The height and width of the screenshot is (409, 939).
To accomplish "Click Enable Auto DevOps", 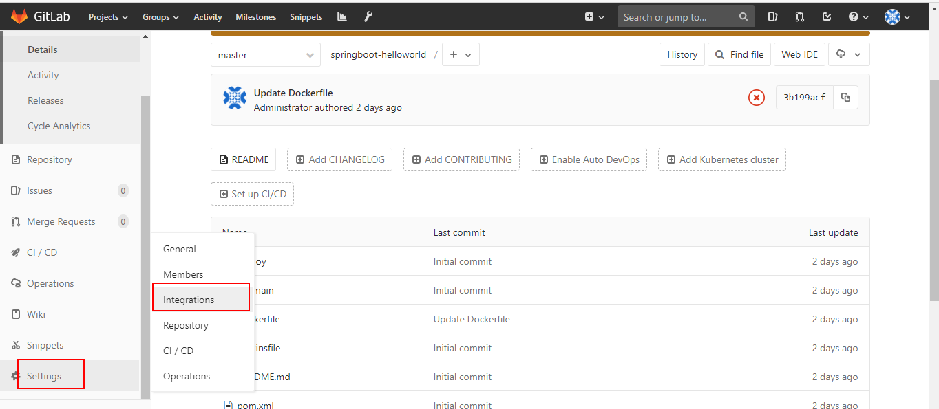I will click(x=589, y=159).
